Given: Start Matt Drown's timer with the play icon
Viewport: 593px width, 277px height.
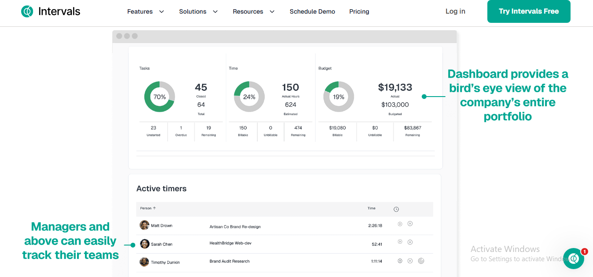Looking at the screenshot, I should pyautogui.click(x=400, y=223).
